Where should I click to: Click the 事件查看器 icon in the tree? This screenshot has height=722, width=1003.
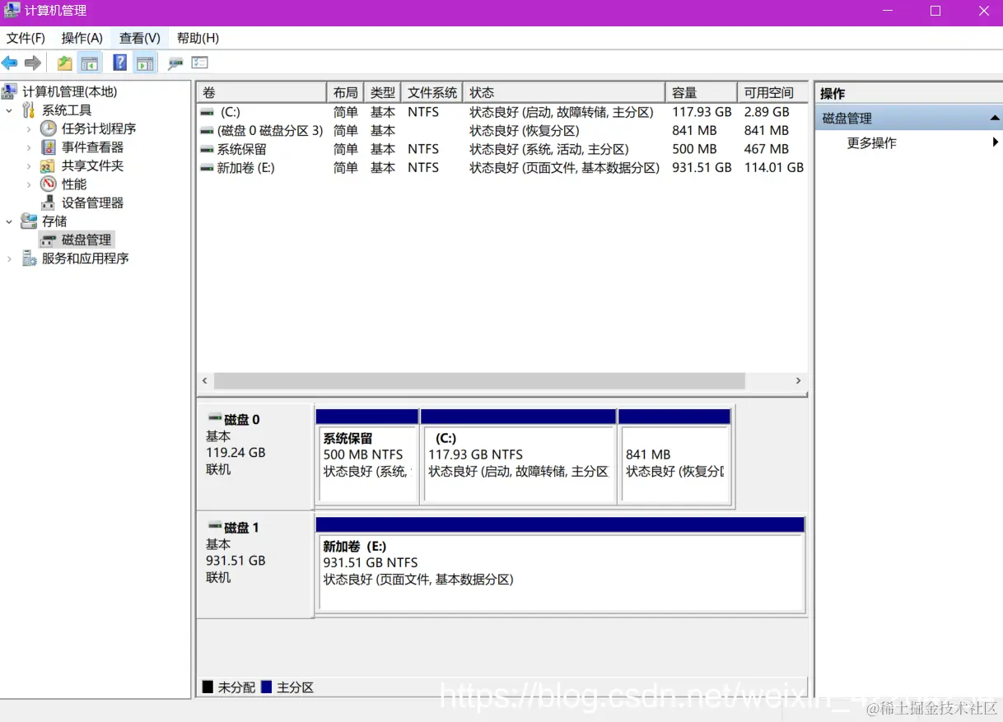pos(49,147)
